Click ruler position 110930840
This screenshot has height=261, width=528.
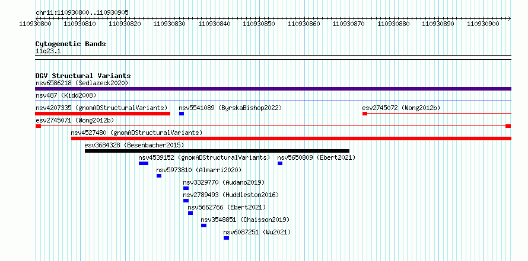(x=215, y=24)
